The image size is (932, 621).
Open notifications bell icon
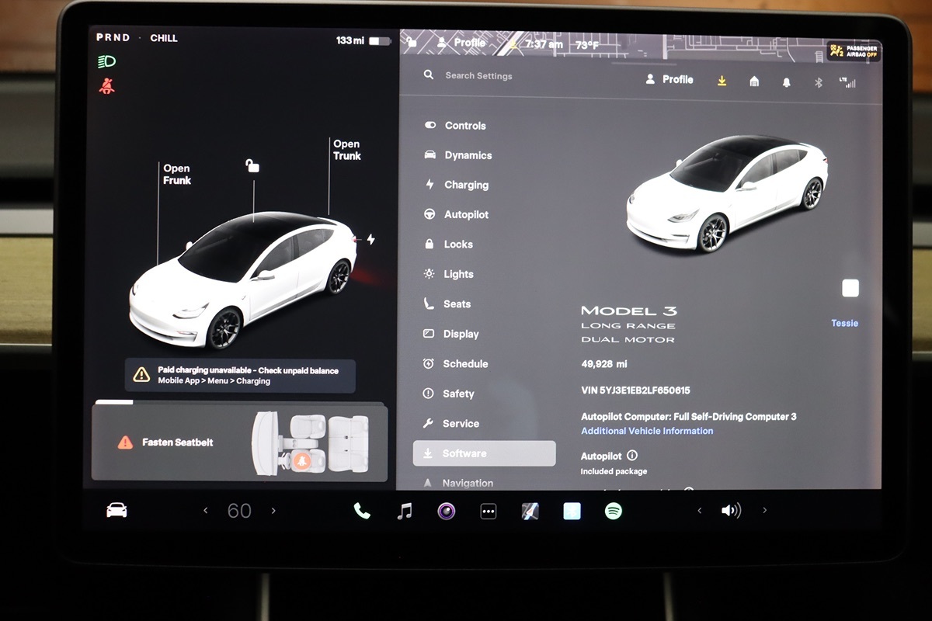[786, 82]
